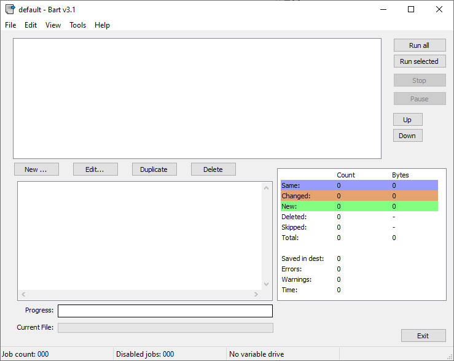Move job up with Up button
454x361 pixels.
(407, 120)
